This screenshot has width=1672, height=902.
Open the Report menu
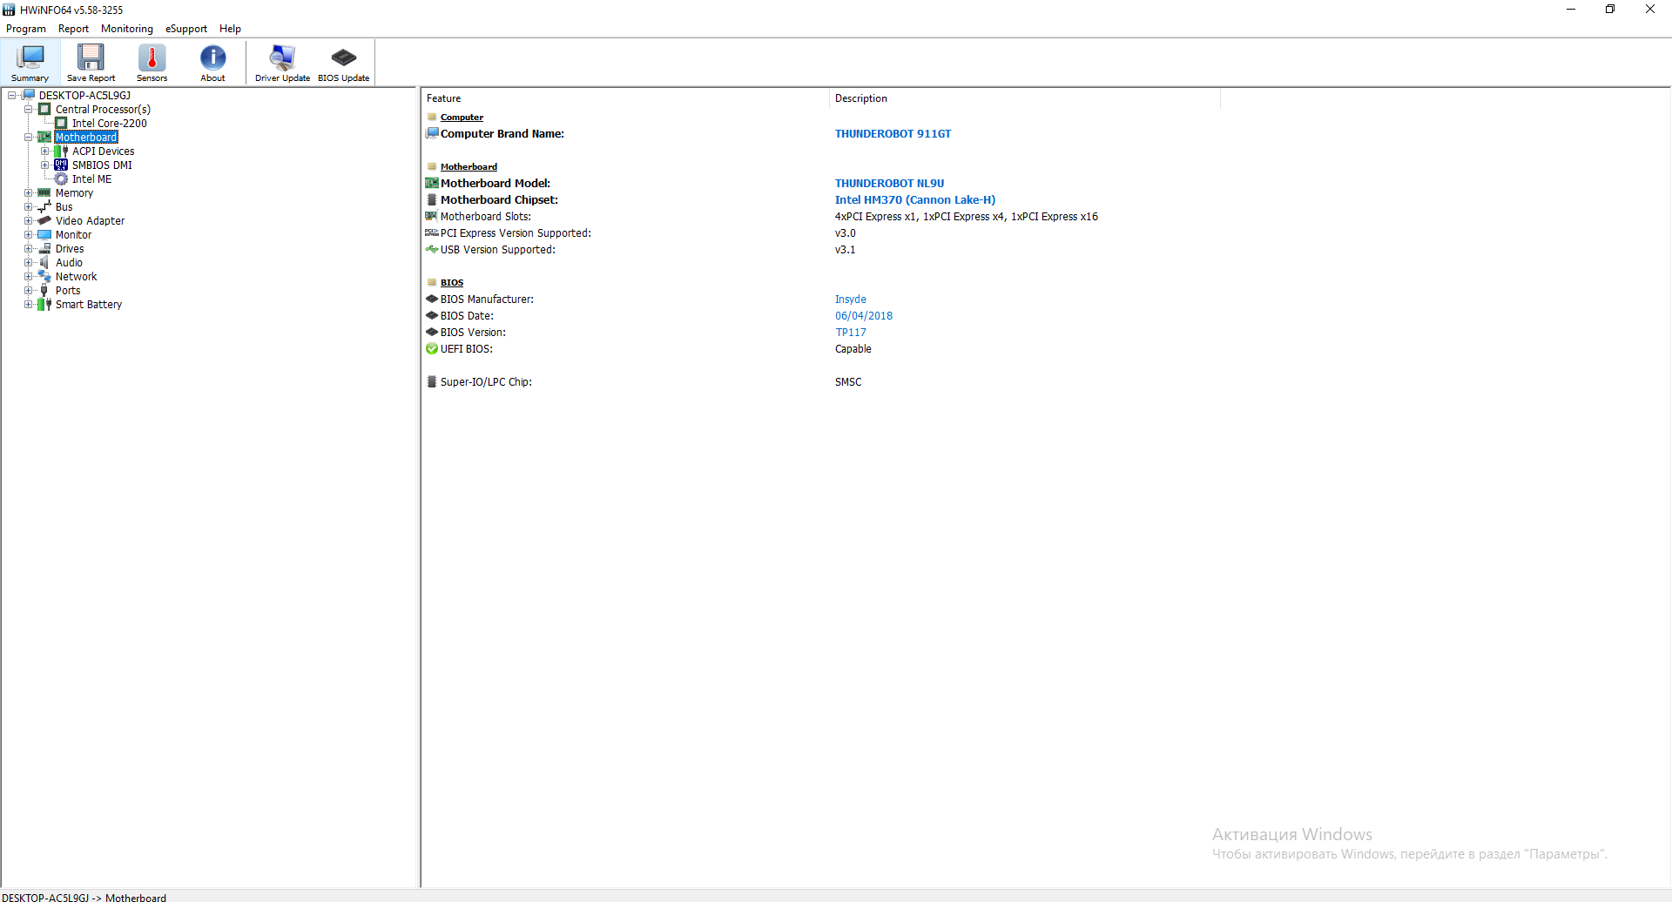point(73,29)
